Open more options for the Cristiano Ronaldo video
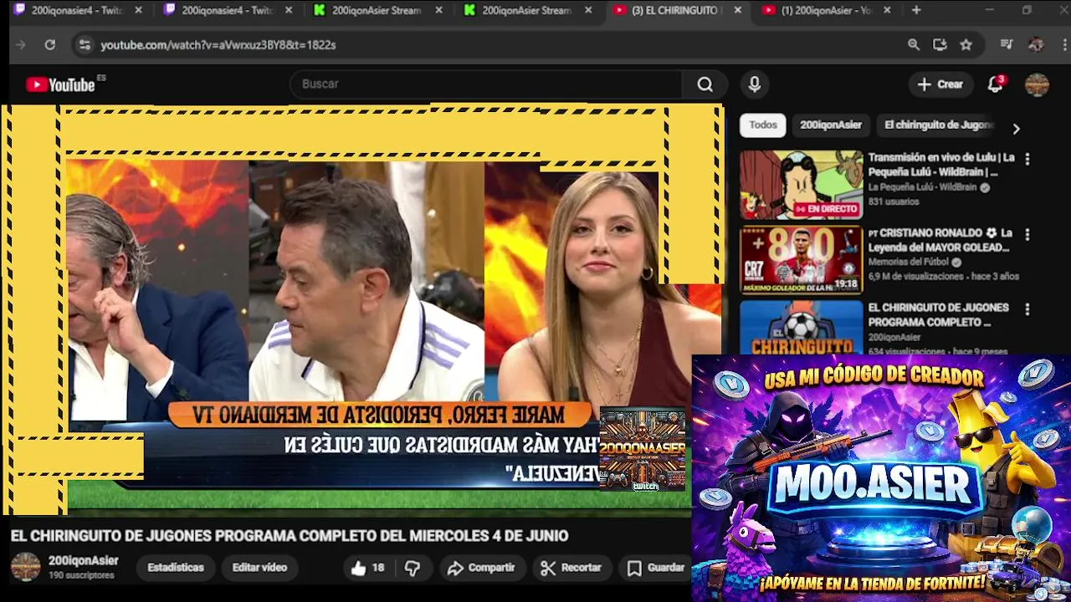The width and height of the screenshot is (1071, 602). coord(1027,235)
